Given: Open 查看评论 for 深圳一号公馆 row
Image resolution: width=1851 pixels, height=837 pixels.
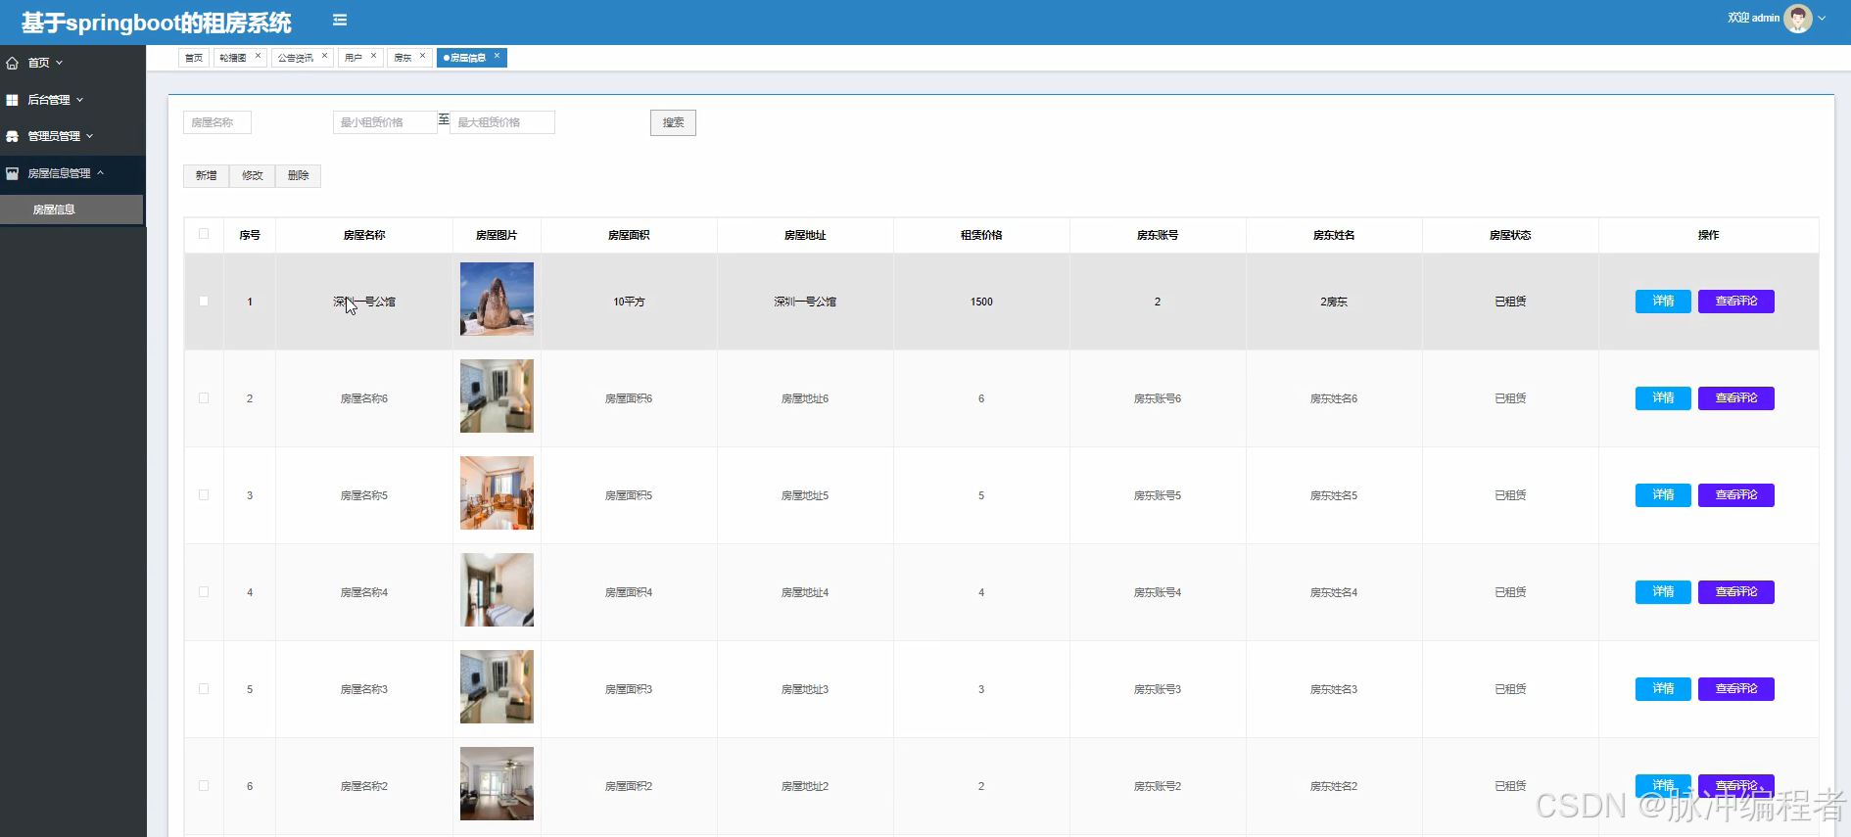Looking at the screenshot, I should [1736, 302].
